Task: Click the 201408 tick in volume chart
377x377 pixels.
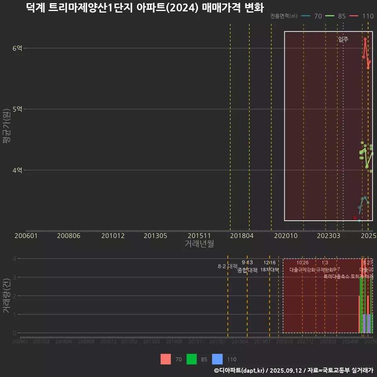Action: (174, 341)
